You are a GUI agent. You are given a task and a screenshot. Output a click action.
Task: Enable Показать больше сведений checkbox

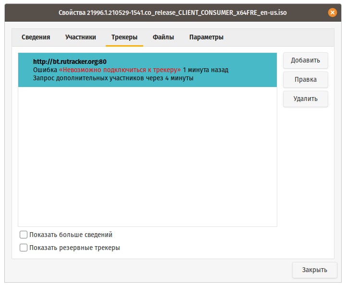[x=24, y=235]
